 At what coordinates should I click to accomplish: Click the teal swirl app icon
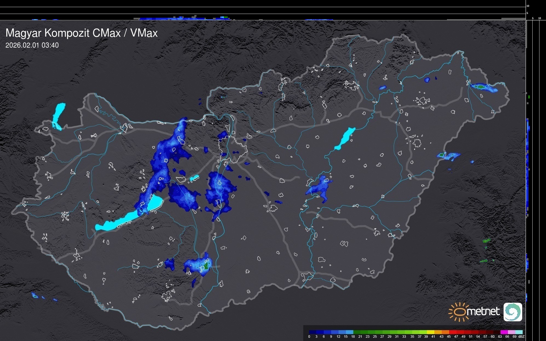click(513, 312)
